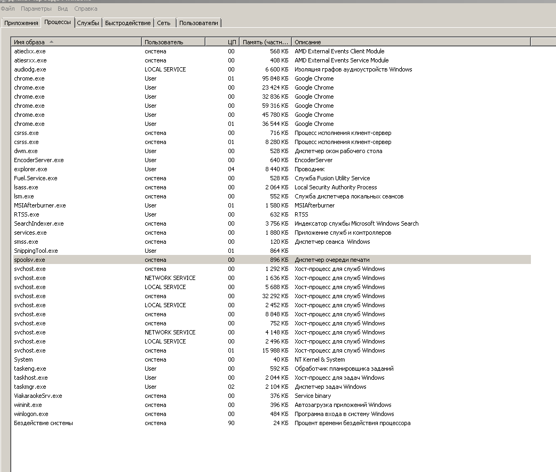The height and width of the screenshot is (472, 556).
Task: Select chrome.exe using 32 836 КБ
Action: pos(272,97)
